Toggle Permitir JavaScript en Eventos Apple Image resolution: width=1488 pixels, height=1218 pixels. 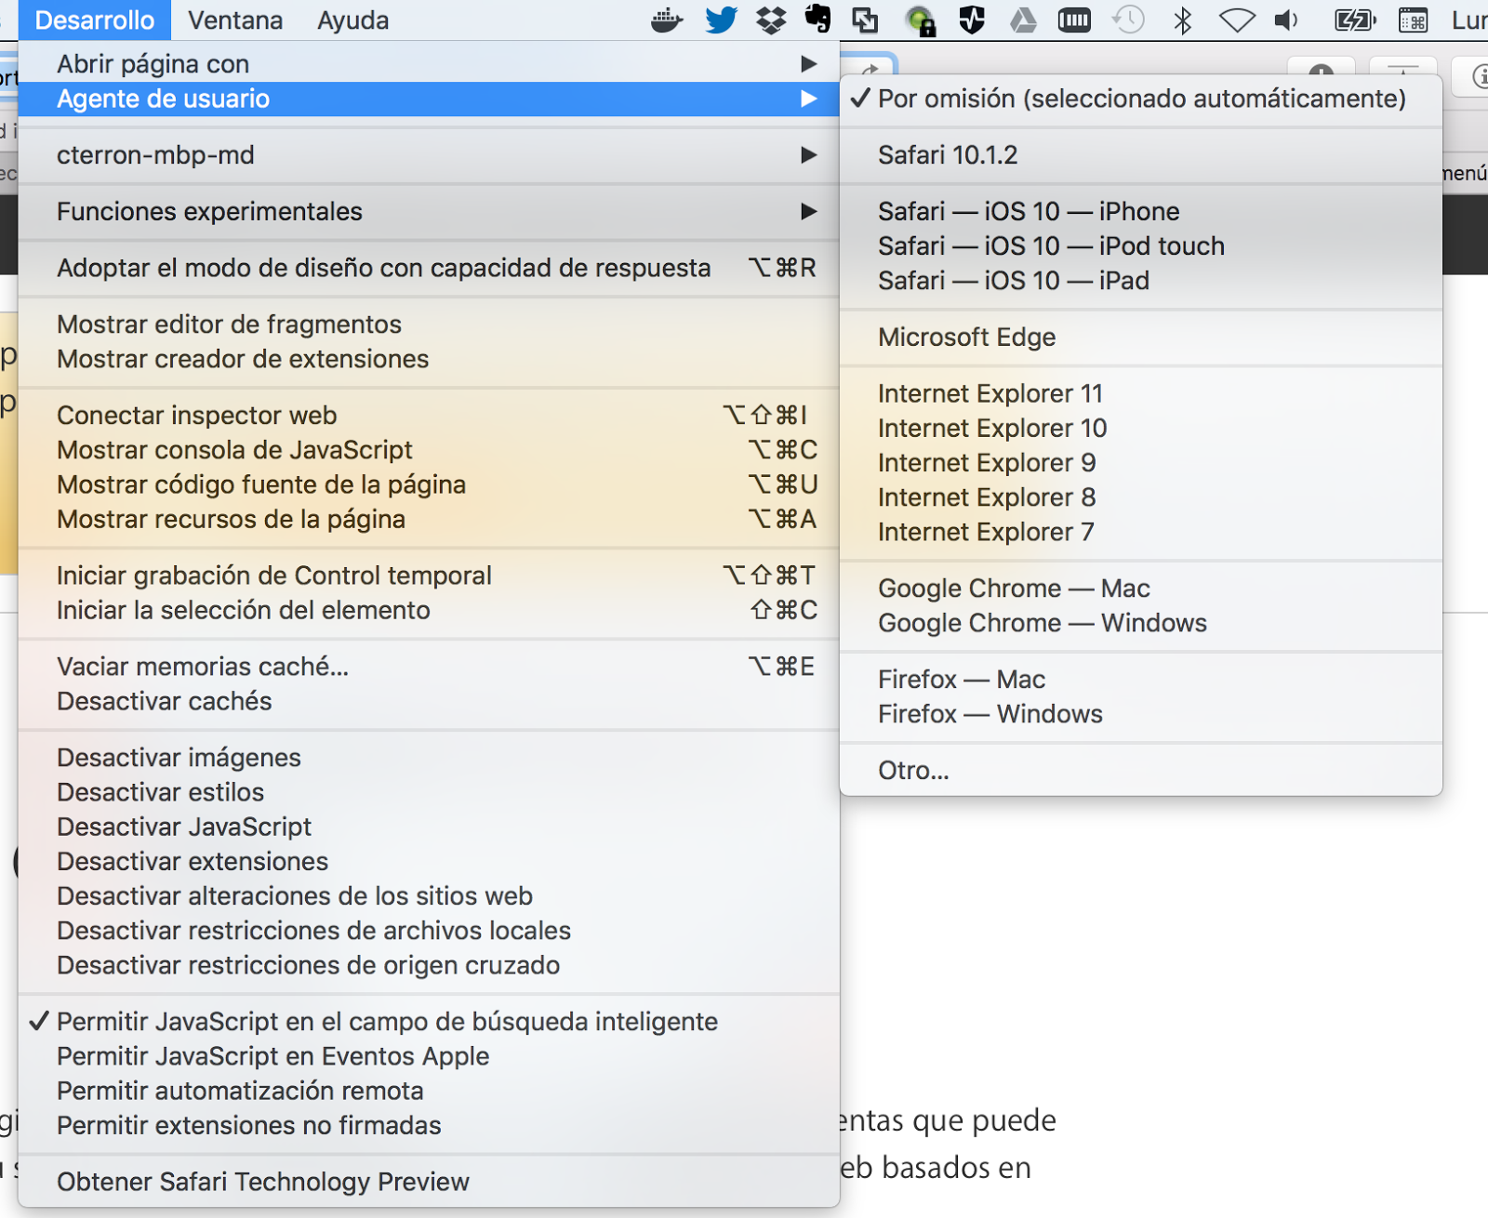click(x=429, y=1056)
